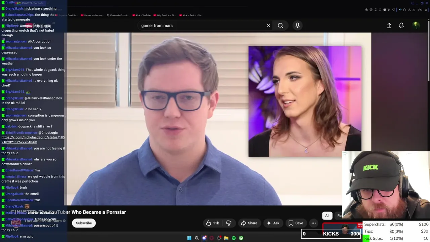Screen dimensions: 430x242
Task: Click the AI toolbar button
Action: coord(420,10)
